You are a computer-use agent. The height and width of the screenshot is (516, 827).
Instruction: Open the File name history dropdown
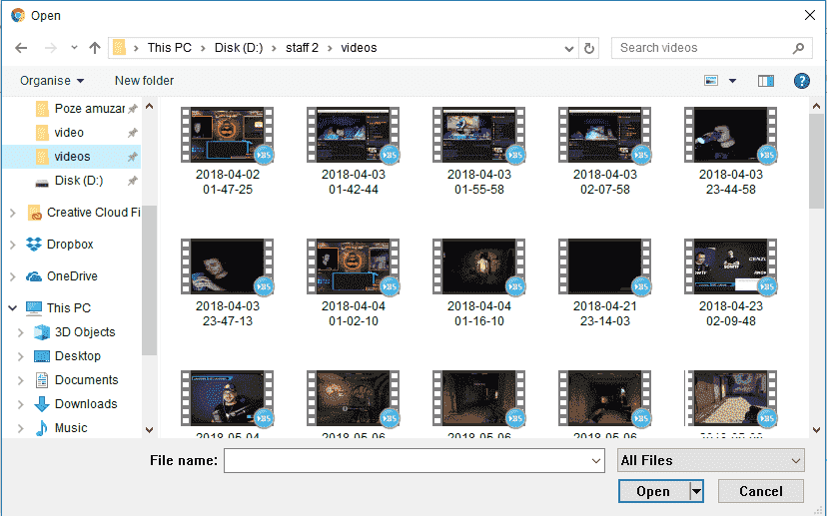coord(596,461)
